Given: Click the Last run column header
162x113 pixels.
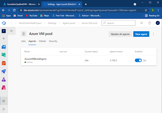Looking at the screenshot, I should 63,52.
